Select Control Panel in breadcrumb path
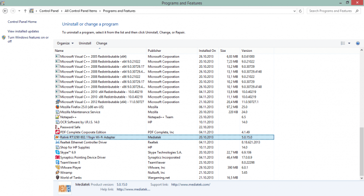 click(x=49, y=11)
